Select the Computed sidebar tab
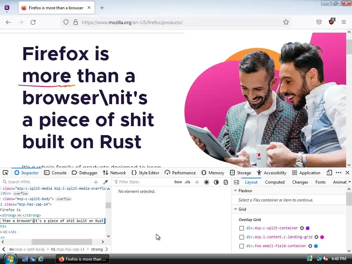The image size is (352, 264). click(275, 182)
